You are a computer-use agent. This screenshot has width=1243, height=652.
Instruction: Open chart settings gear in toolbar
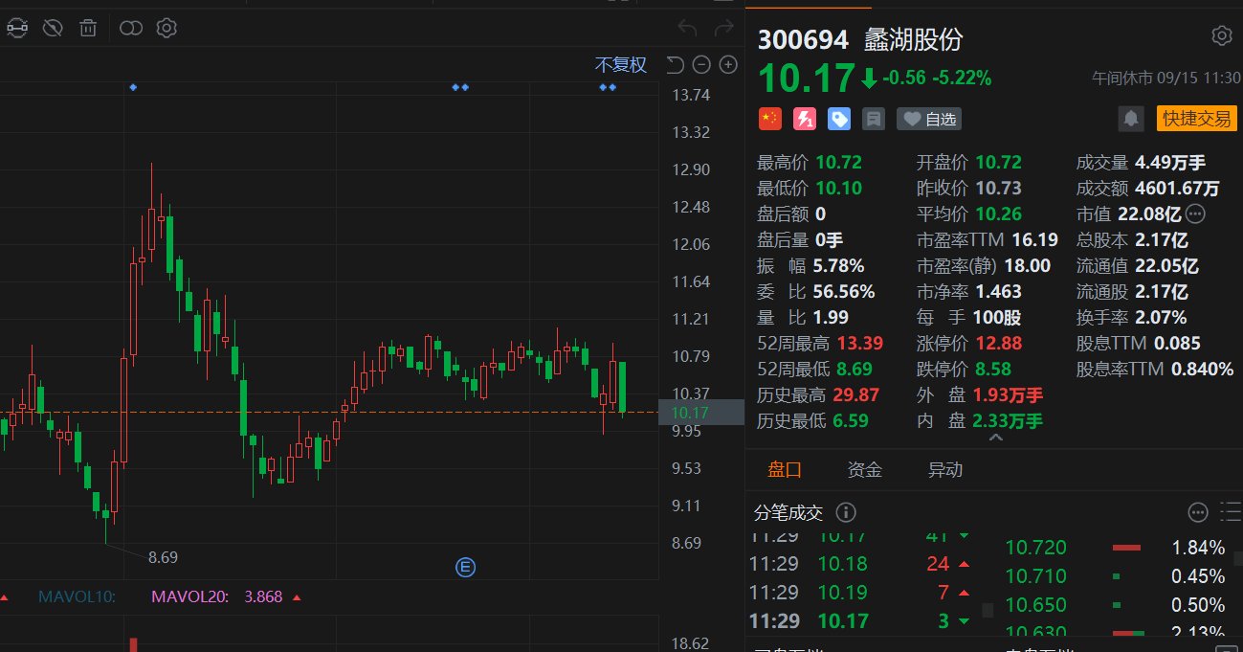[166, 28]
